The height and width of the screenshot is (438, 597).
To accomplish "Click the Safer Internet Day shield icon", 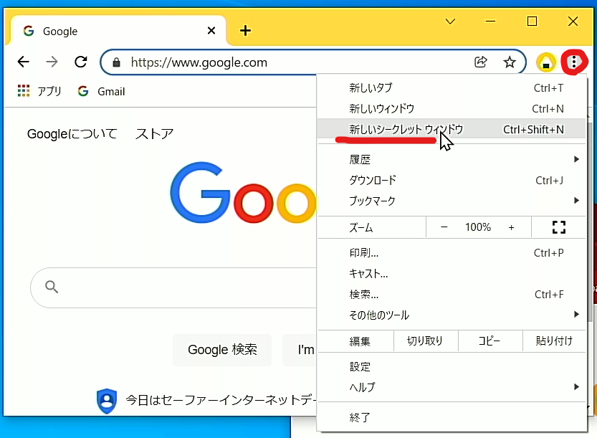I will point(107,401).
